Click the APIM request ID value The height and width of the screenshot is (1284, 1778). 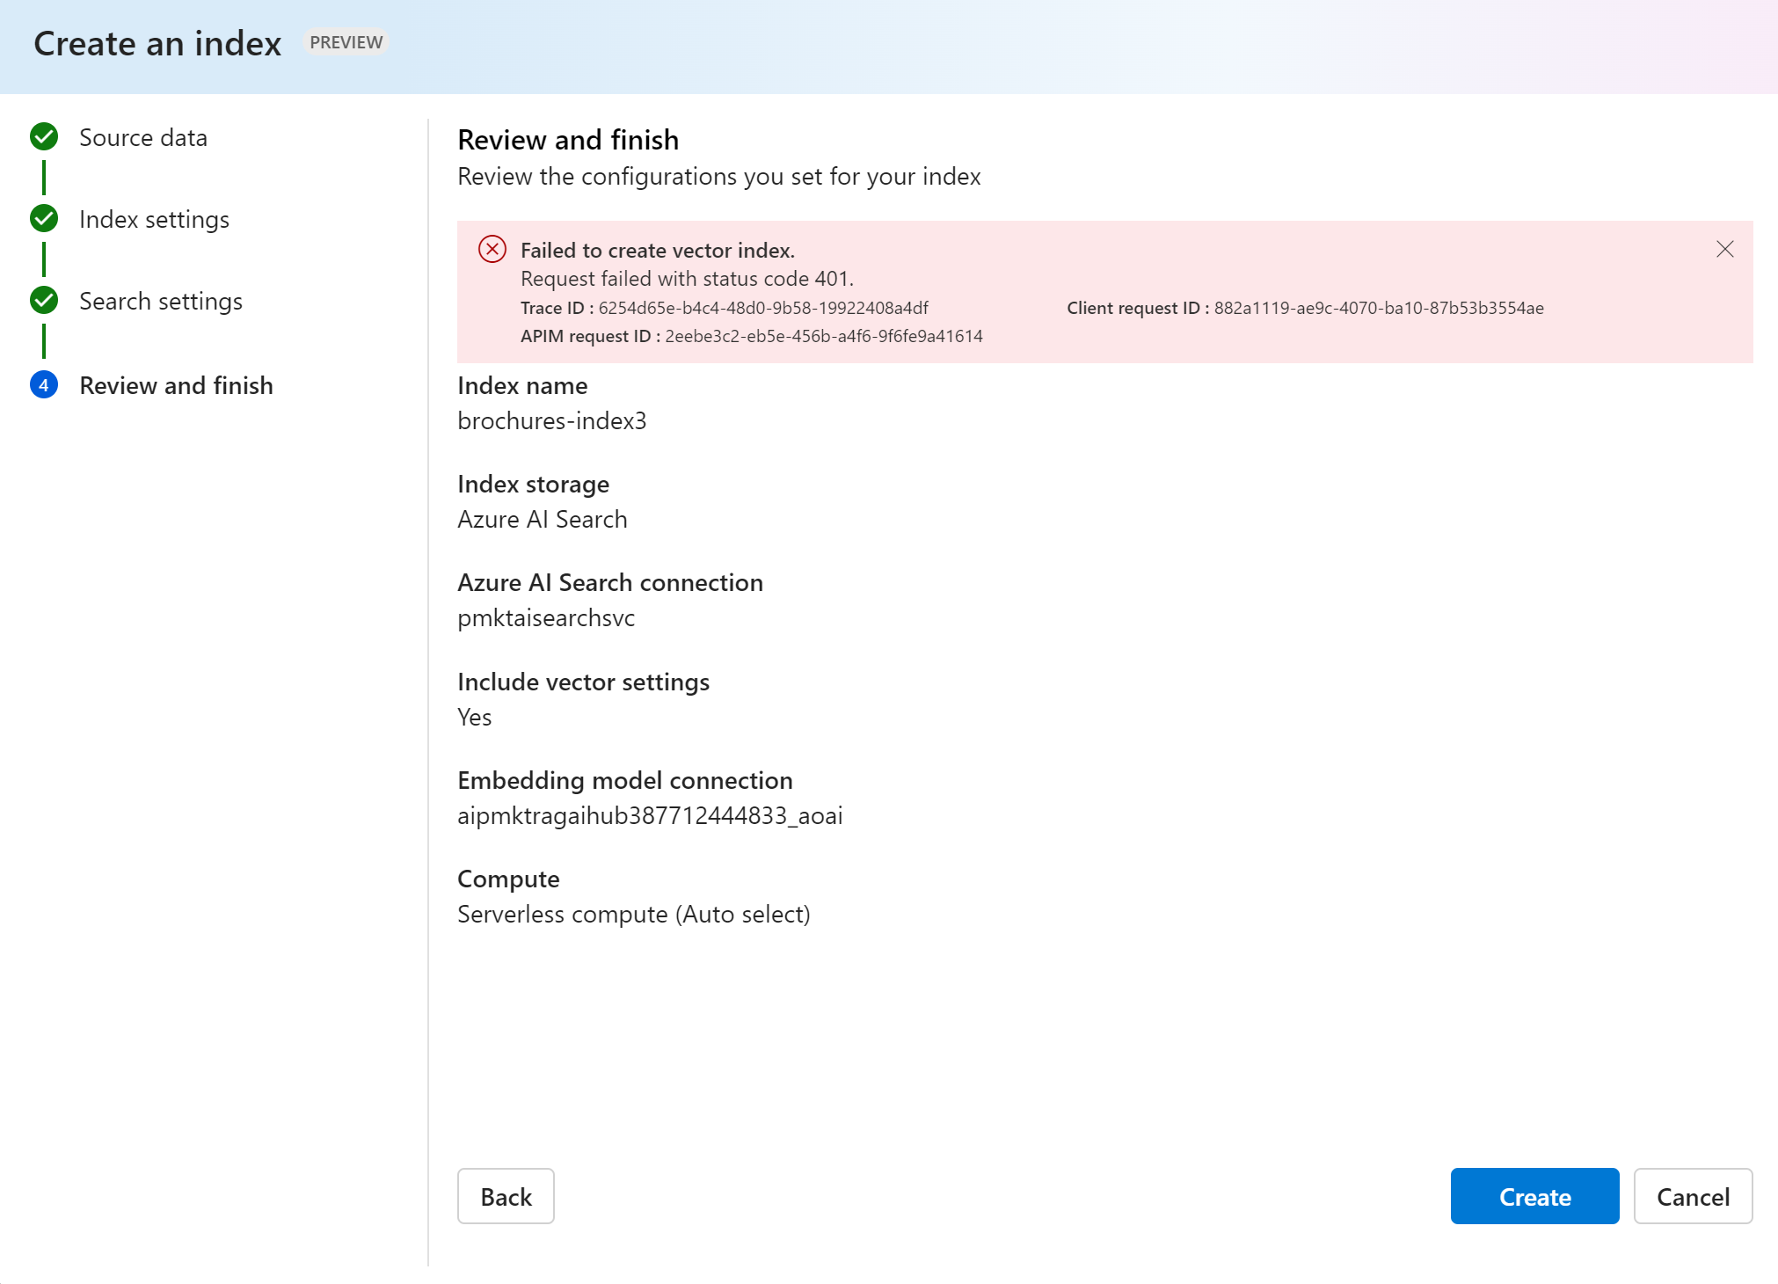pyautogui.click(x=823, y=336)
